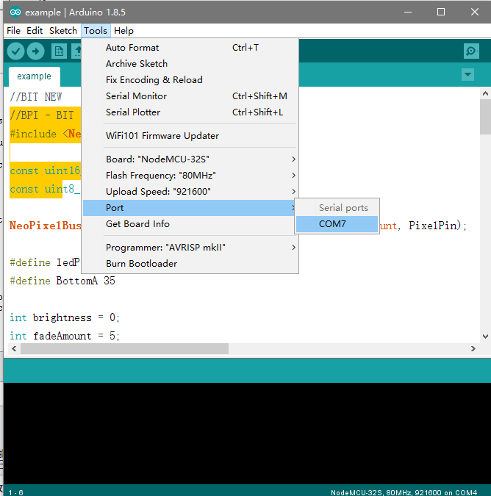
Task: Click the Arduino logo in title bar
Action: coord(13,12)
